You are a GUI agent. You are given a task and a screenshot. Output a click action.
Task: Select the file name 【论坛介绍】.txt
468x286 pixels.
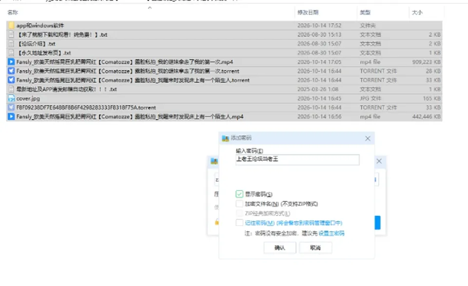(36, 43)
